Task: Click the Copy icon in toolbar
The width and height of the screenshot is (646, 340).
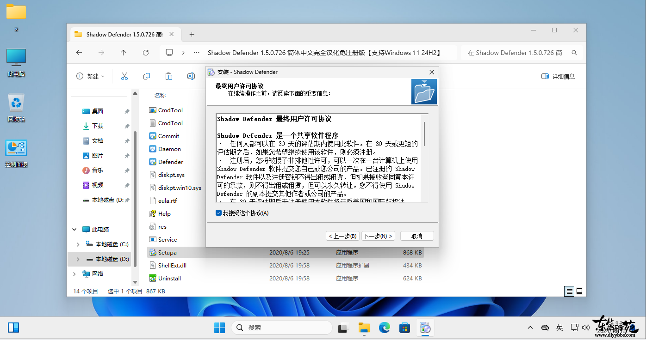Action: [x=147, y=76]
